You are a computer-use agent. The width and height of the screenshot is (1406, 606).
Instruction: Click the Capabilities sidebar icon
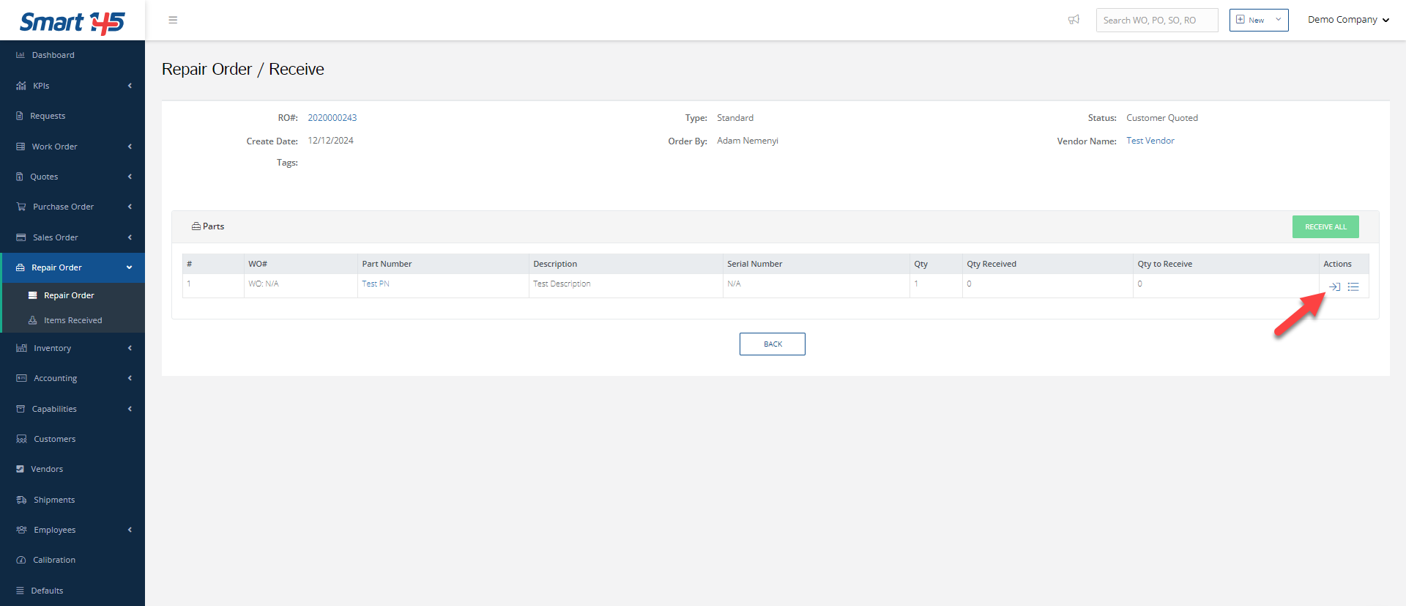(x=21, y=409)
